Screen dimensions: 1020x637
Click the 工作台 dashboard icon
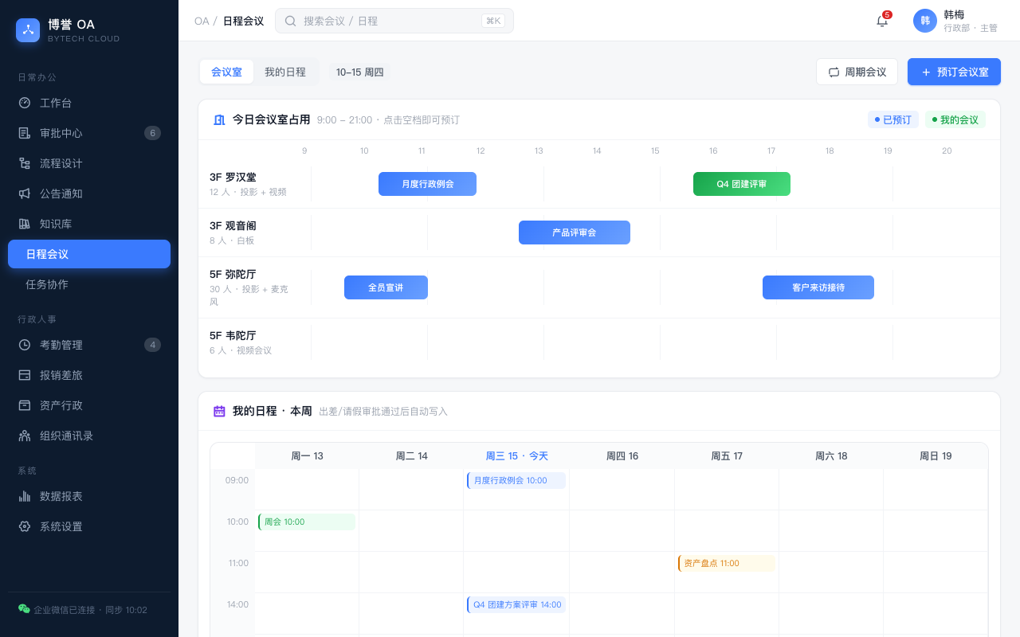pyautogui.click(x=25, y=103)
